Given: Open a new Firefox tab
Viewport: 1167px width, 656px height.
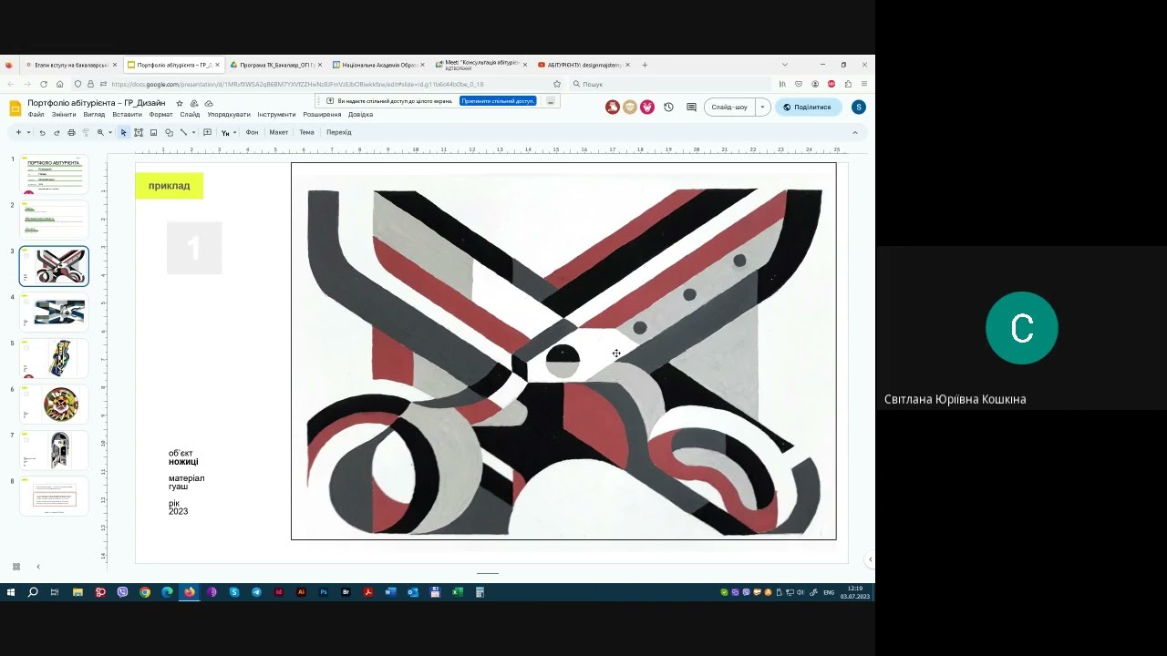Looking at the screenshot, I should pyautogui.click(x=645, y=65).
